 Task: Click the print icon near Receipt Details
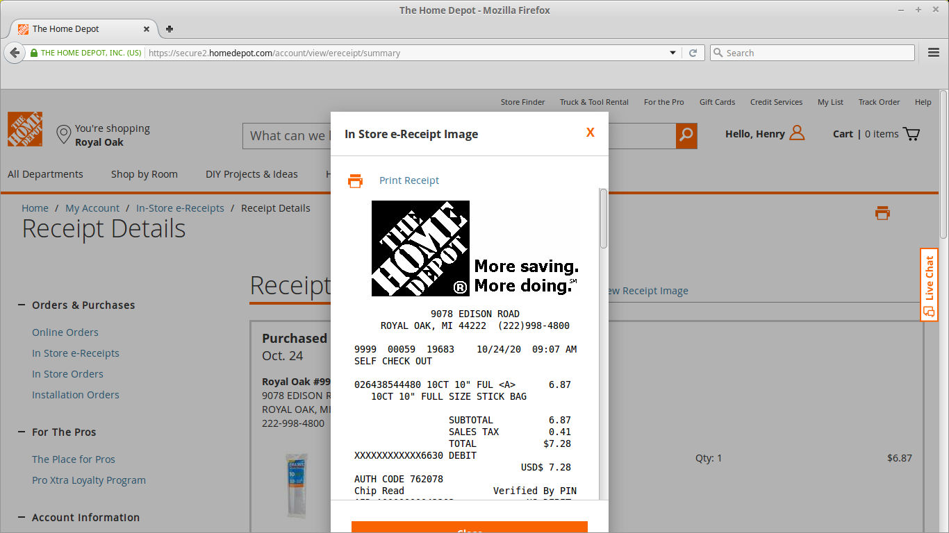point(882,213)
